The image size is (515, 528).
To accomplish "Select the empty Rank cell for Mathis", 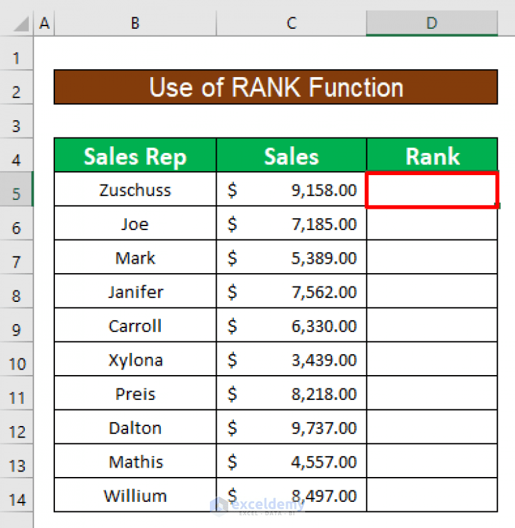I will coord(432,462).
